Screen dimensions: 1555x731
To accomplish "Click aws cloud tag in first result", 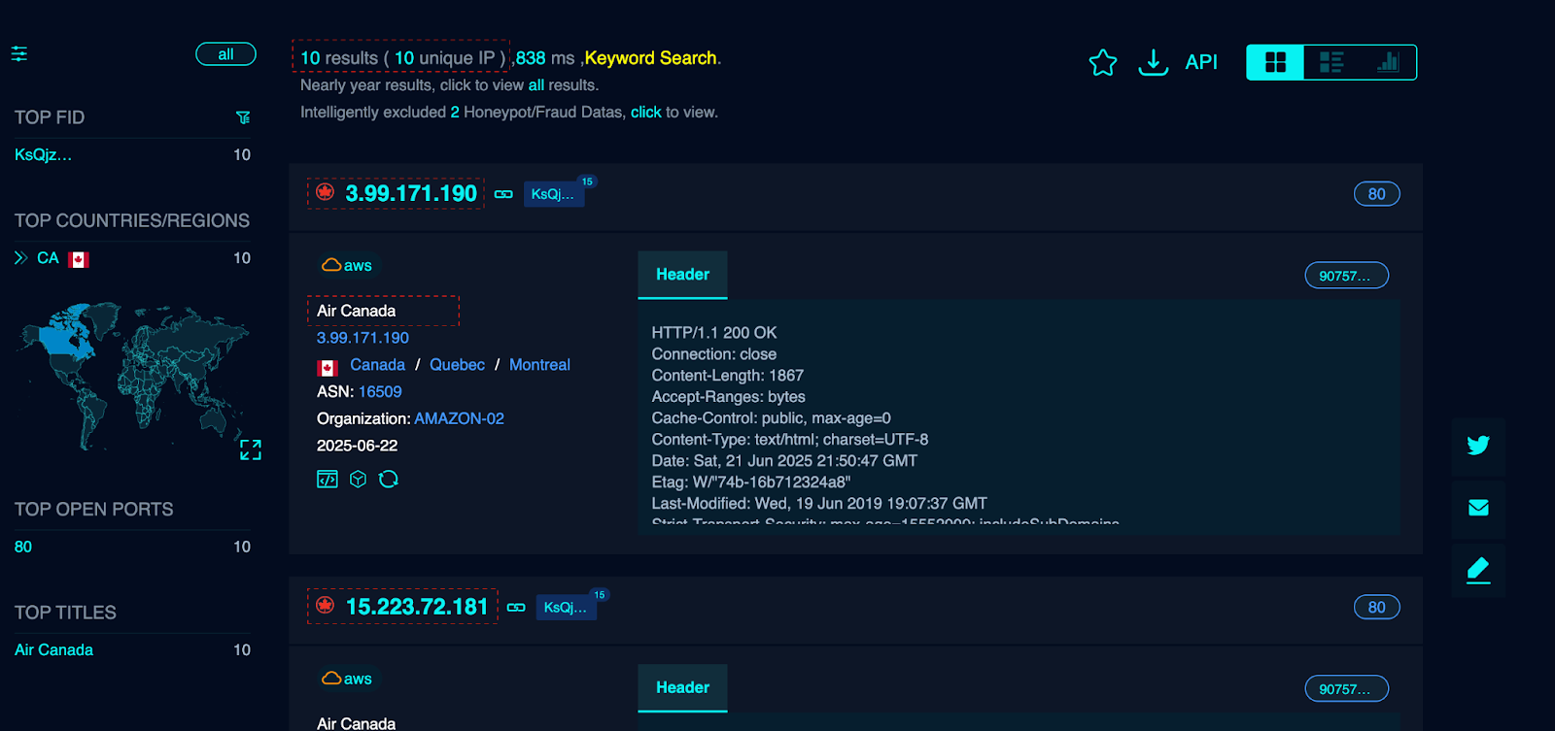I will click(347, 265).
